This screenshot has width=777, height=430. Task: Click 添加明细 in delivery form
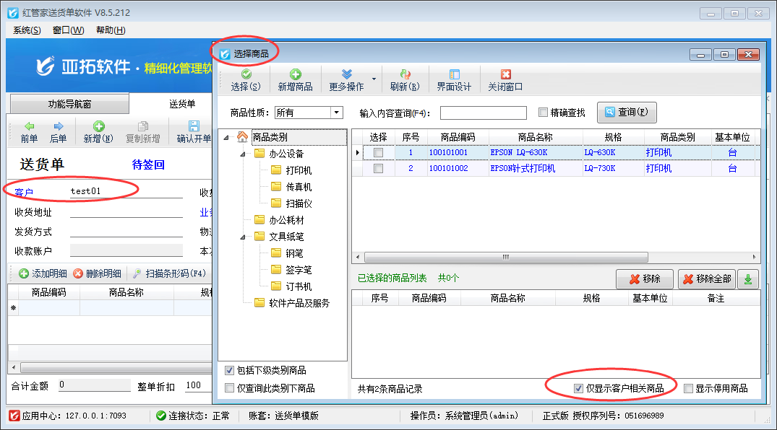coord(43,273)
